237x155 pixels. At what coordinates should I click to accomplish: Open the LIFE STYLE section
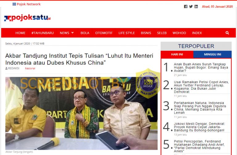click(127, 33)
